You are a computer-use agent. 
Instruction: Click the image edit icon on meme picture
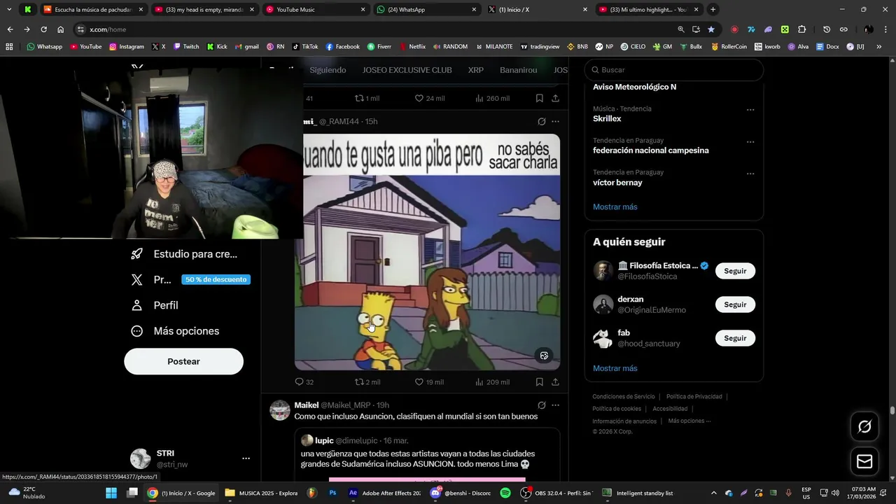click(544, 356)
